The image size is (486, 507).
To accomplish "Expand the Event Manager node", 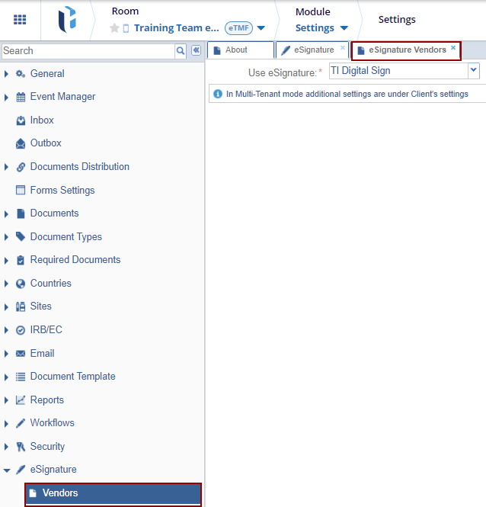I will [7, 97].
